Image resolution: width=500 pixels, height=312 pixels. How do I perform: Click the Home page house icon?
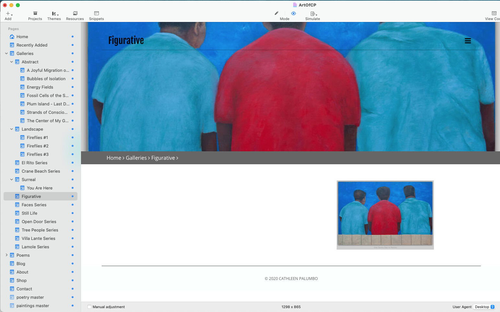coord(12,37)
